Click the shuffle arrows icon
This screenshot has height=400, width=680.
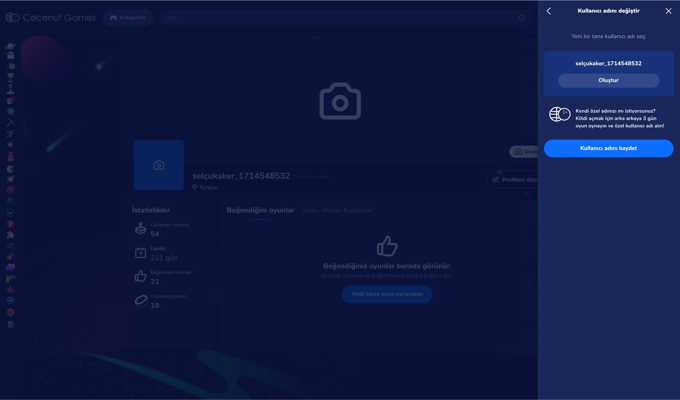pyautogui.click(x=11, y=245)
